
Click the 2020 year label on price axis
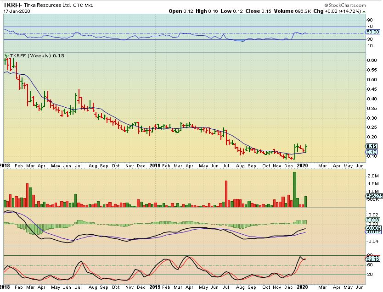point(302,165)
